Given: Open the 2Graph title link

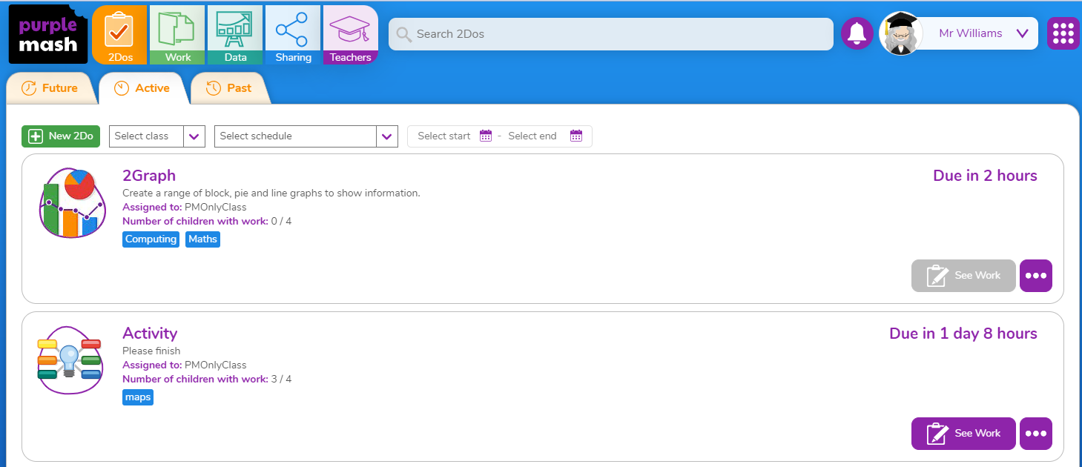Looking at the screenshot, I should coord(149,176).
